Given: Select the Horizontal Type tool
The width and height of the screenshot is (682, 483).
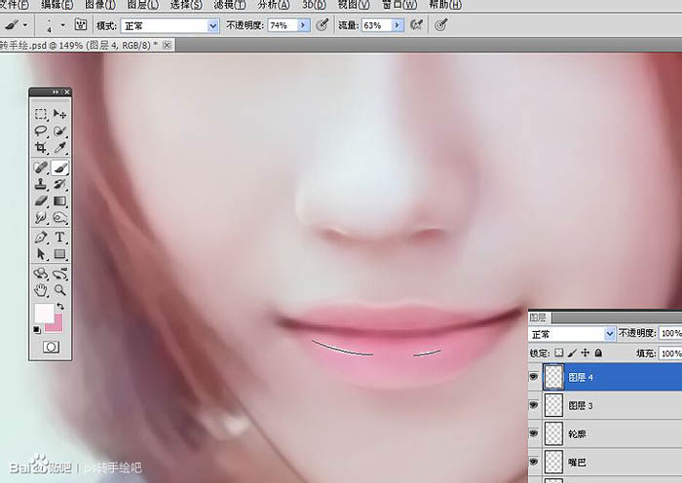Looking at the screenshot, I should [x=59, y=237].
